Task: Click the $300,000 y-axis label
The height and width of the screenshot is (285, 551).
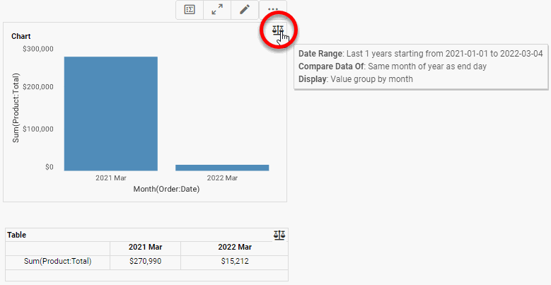Action: click(38, 49)
